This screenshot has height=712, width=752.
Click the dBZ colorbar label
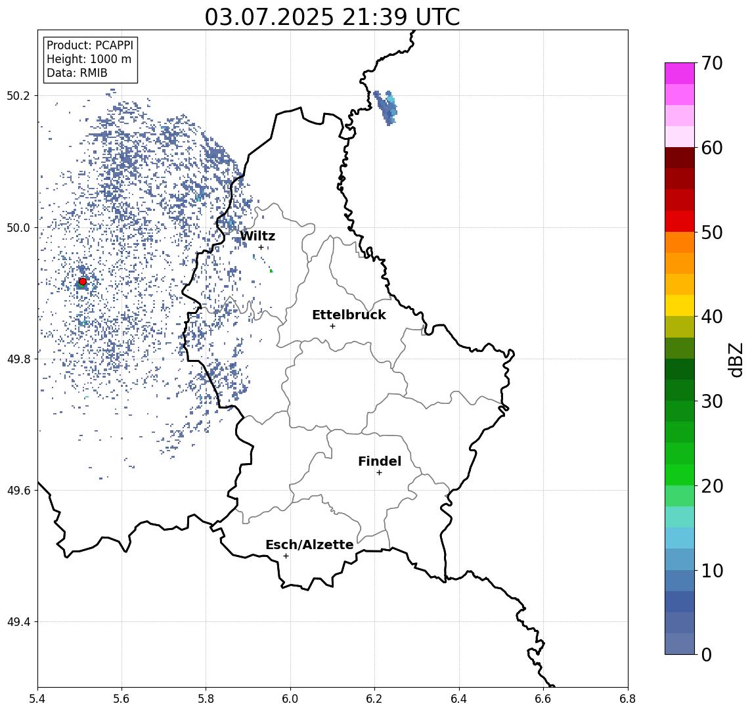[736, 360]
